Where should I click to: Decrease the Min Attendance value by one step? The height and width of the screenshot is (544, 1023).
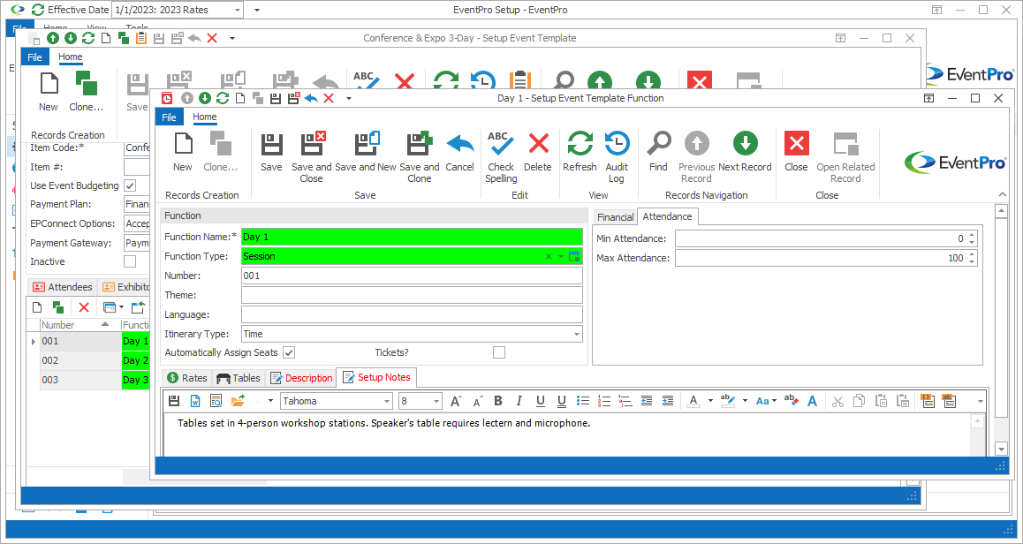point(972,243)
